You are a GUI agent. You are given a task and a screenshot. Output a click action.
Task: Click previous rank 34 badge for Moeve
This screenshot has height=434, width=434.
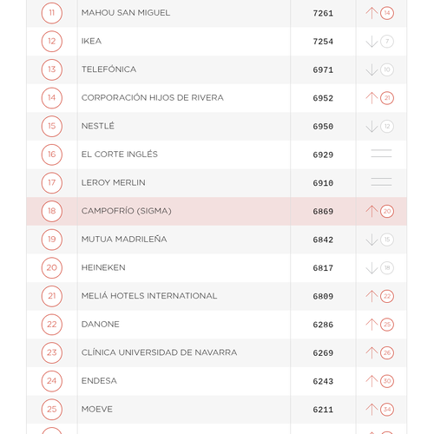pos(387,410)
